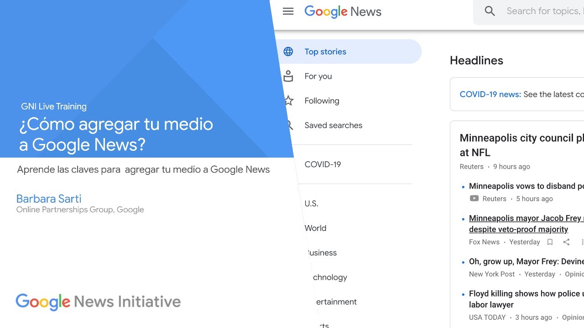This screenshot has height=328, width=584.
Task: Click the search magnifier icon
Action: click(490, 11)
